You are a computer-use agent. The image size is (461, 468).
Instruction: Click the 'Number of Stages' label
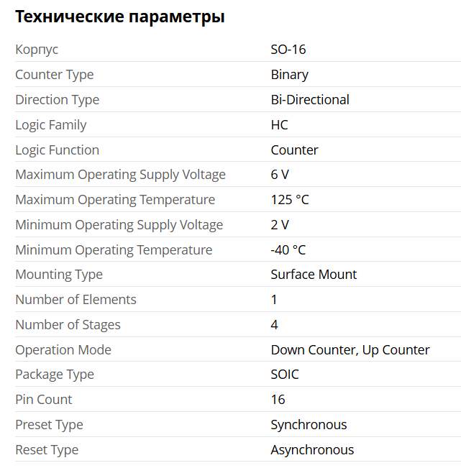pos(68,325)
